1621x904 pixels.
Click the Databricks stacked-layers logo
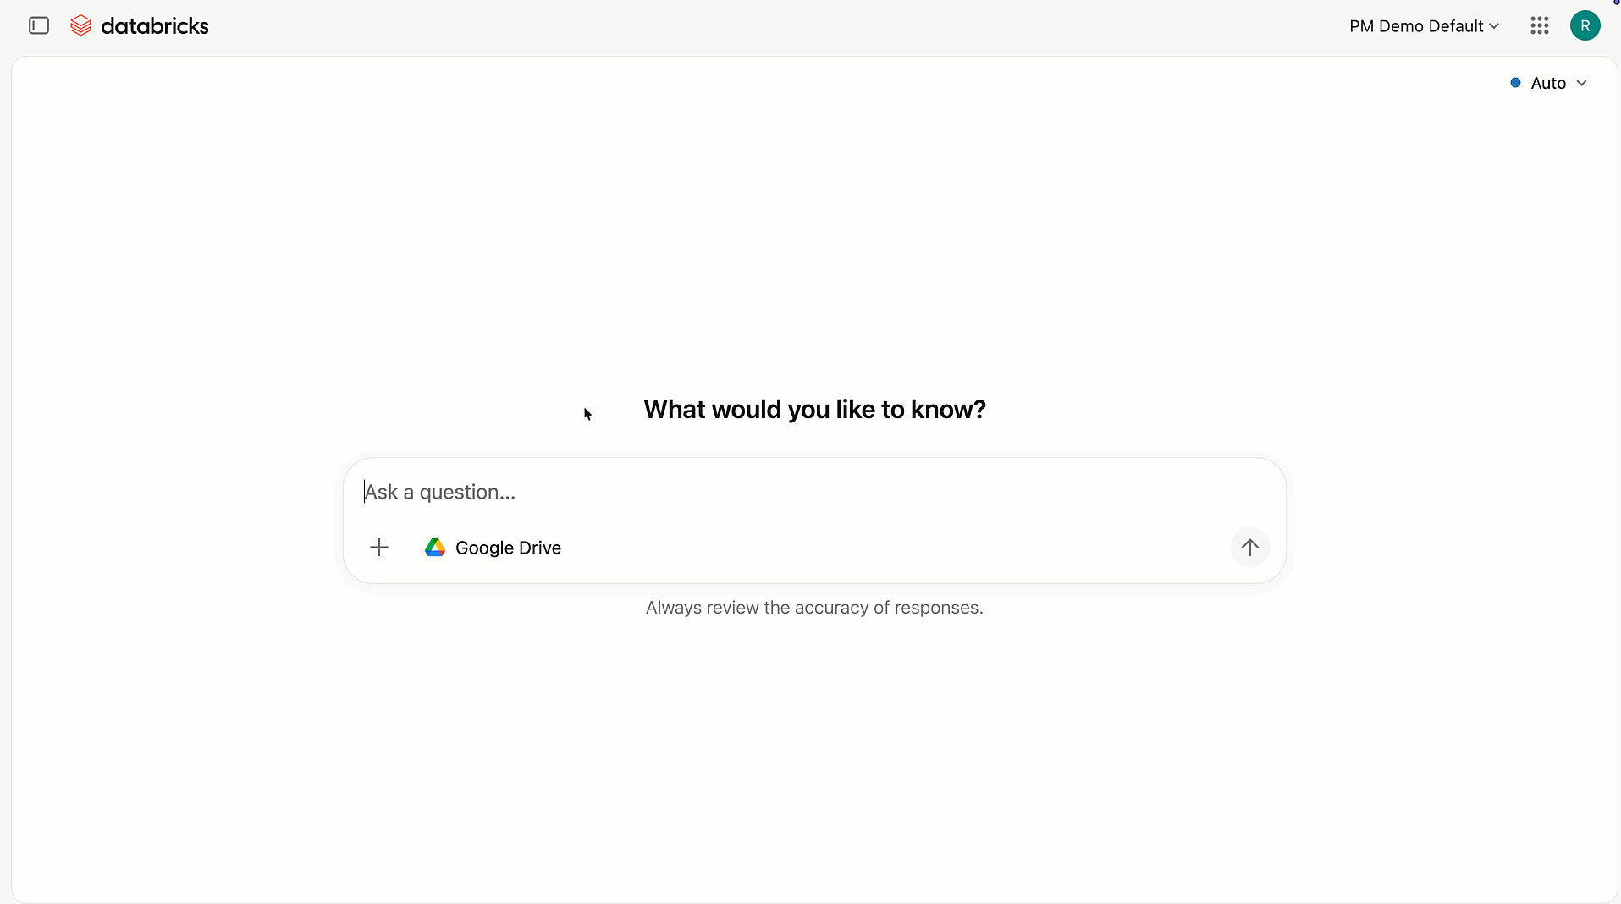(x=81, y=25)
